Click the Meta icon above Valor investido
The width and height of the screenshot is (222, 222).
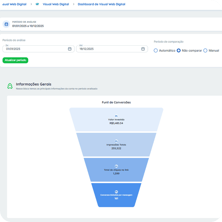[116, 116]
